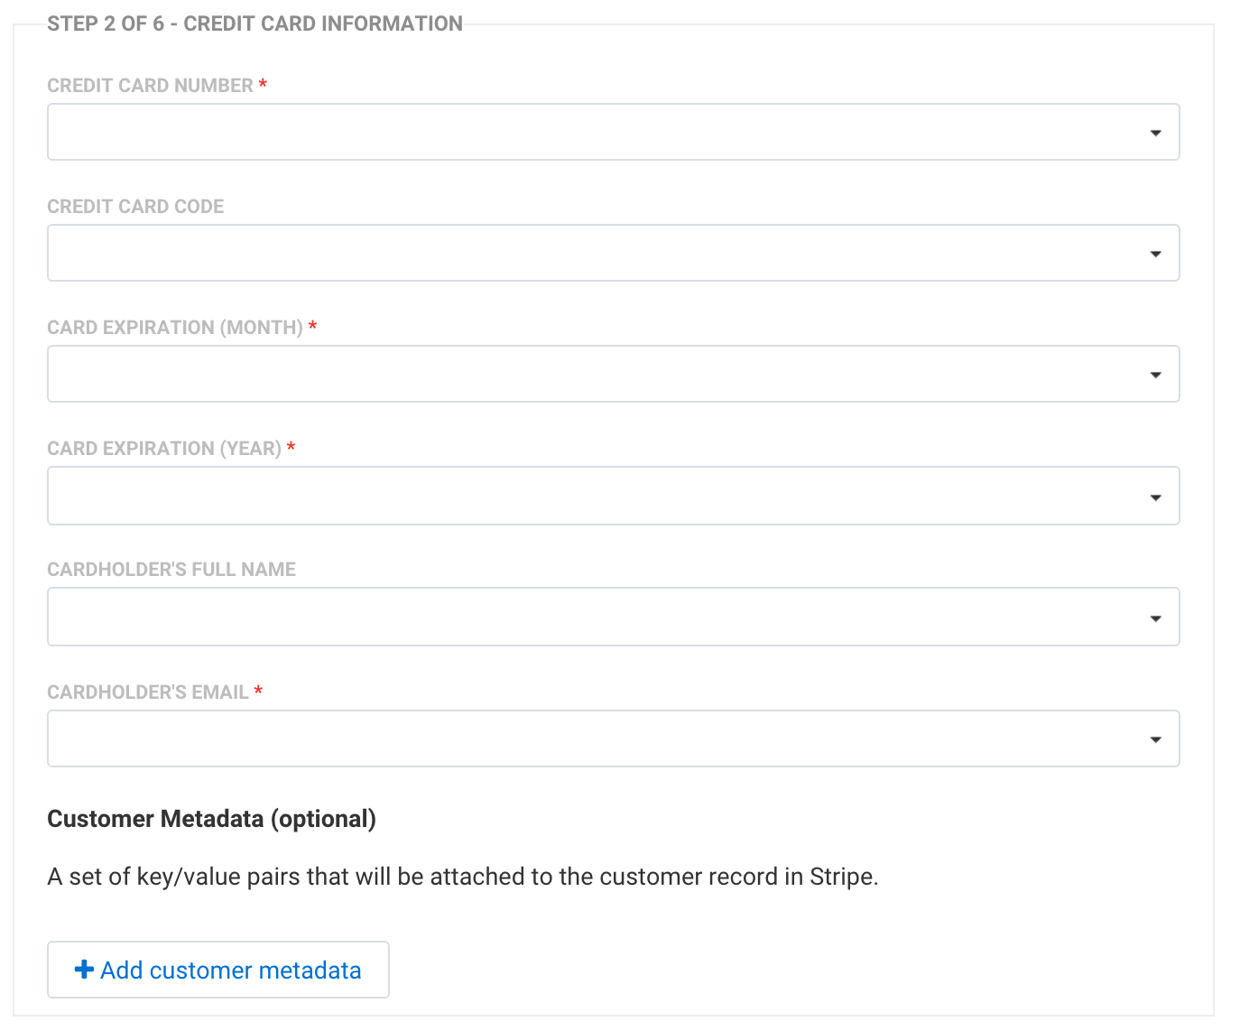Open the Cardholder's Full Name select field

tap(596, 618)
